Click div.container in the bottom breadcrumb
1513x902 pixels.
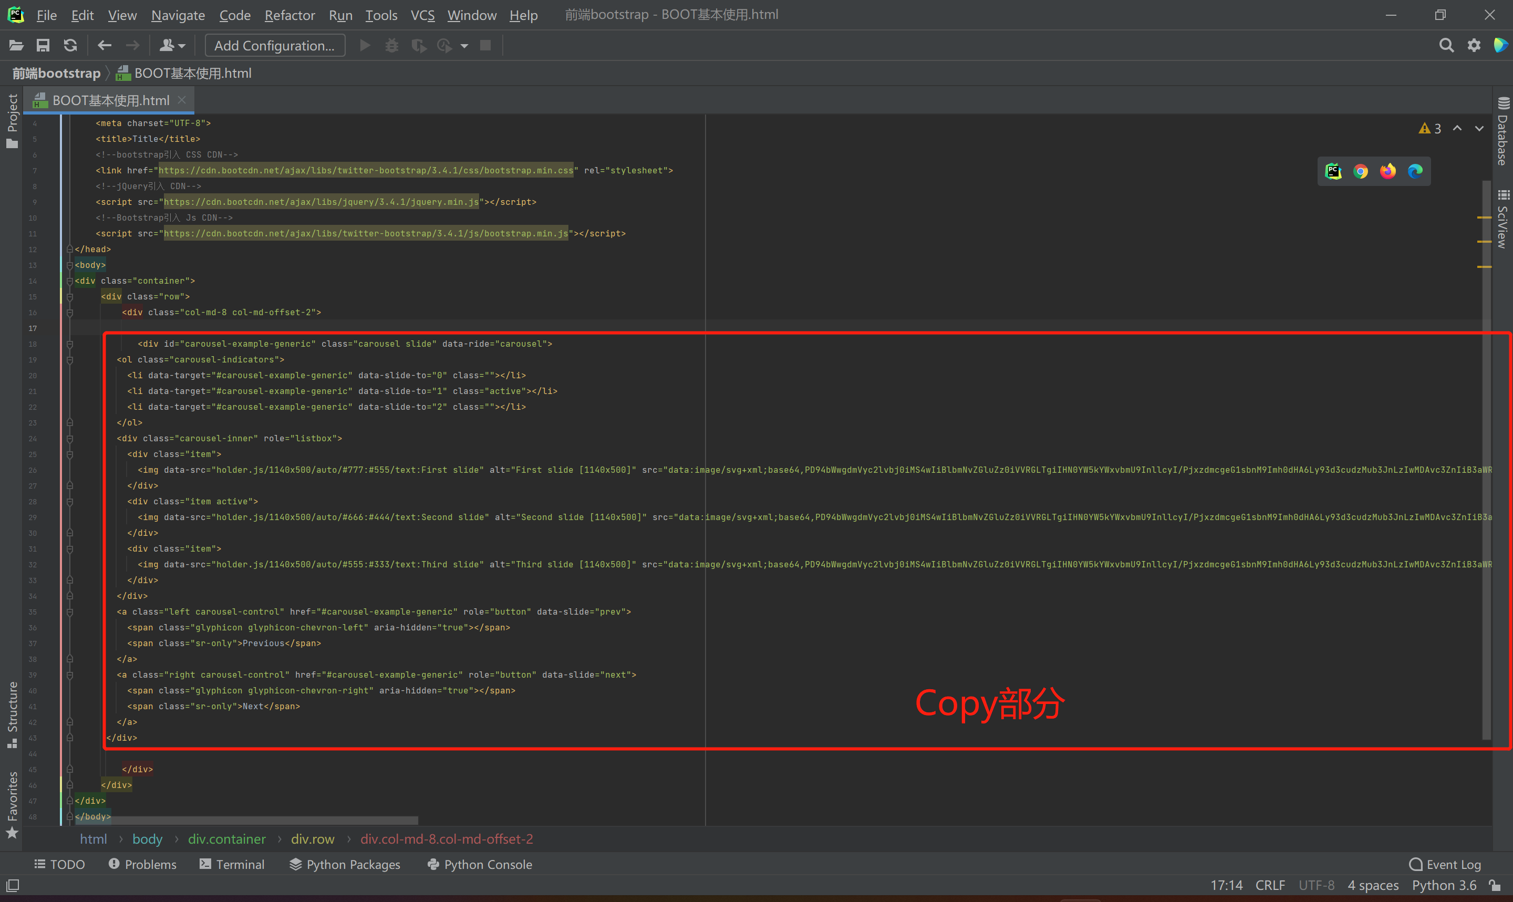click(x=226, y=839)
